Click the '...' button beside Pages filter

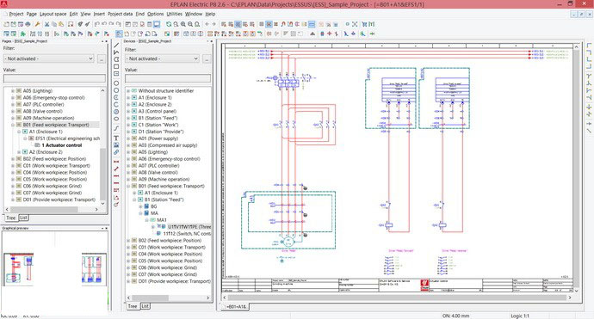tap(101, 58)
